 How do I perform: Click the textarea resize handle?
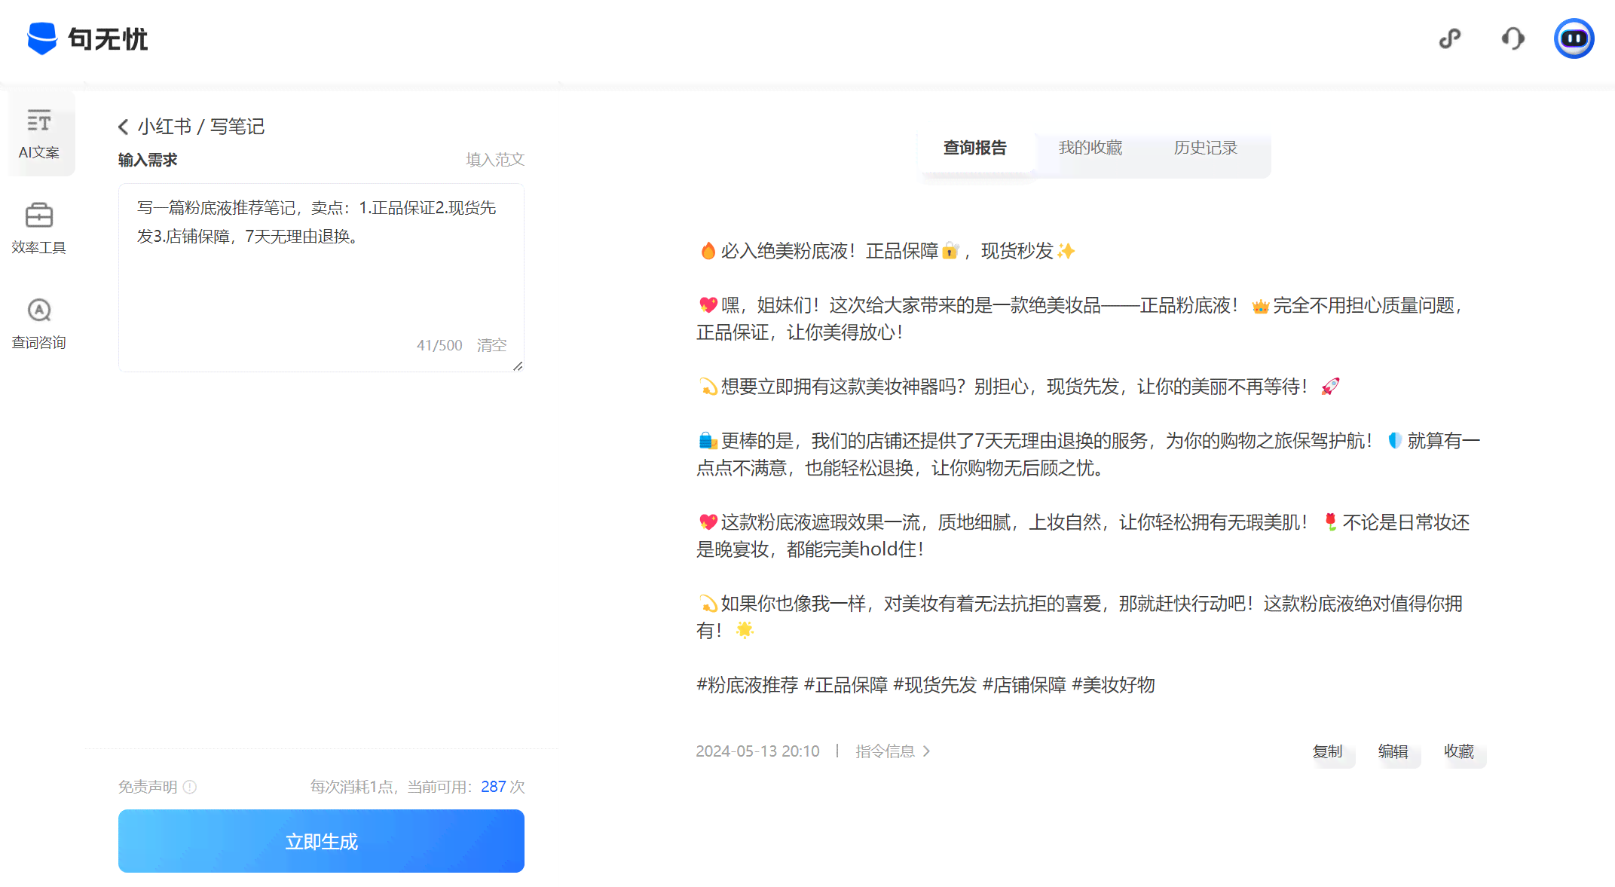518,366
